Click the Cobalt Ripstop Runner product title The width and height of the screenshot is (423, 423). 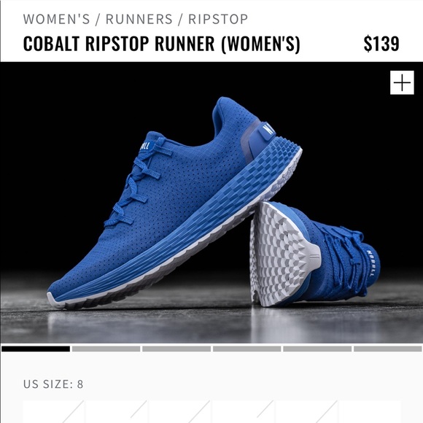(x=161, y=44)
